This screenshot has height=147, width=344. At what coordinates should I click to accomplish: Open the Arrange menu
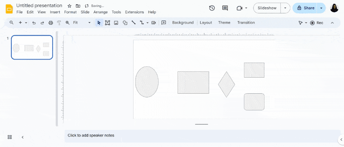click(100, 12)
